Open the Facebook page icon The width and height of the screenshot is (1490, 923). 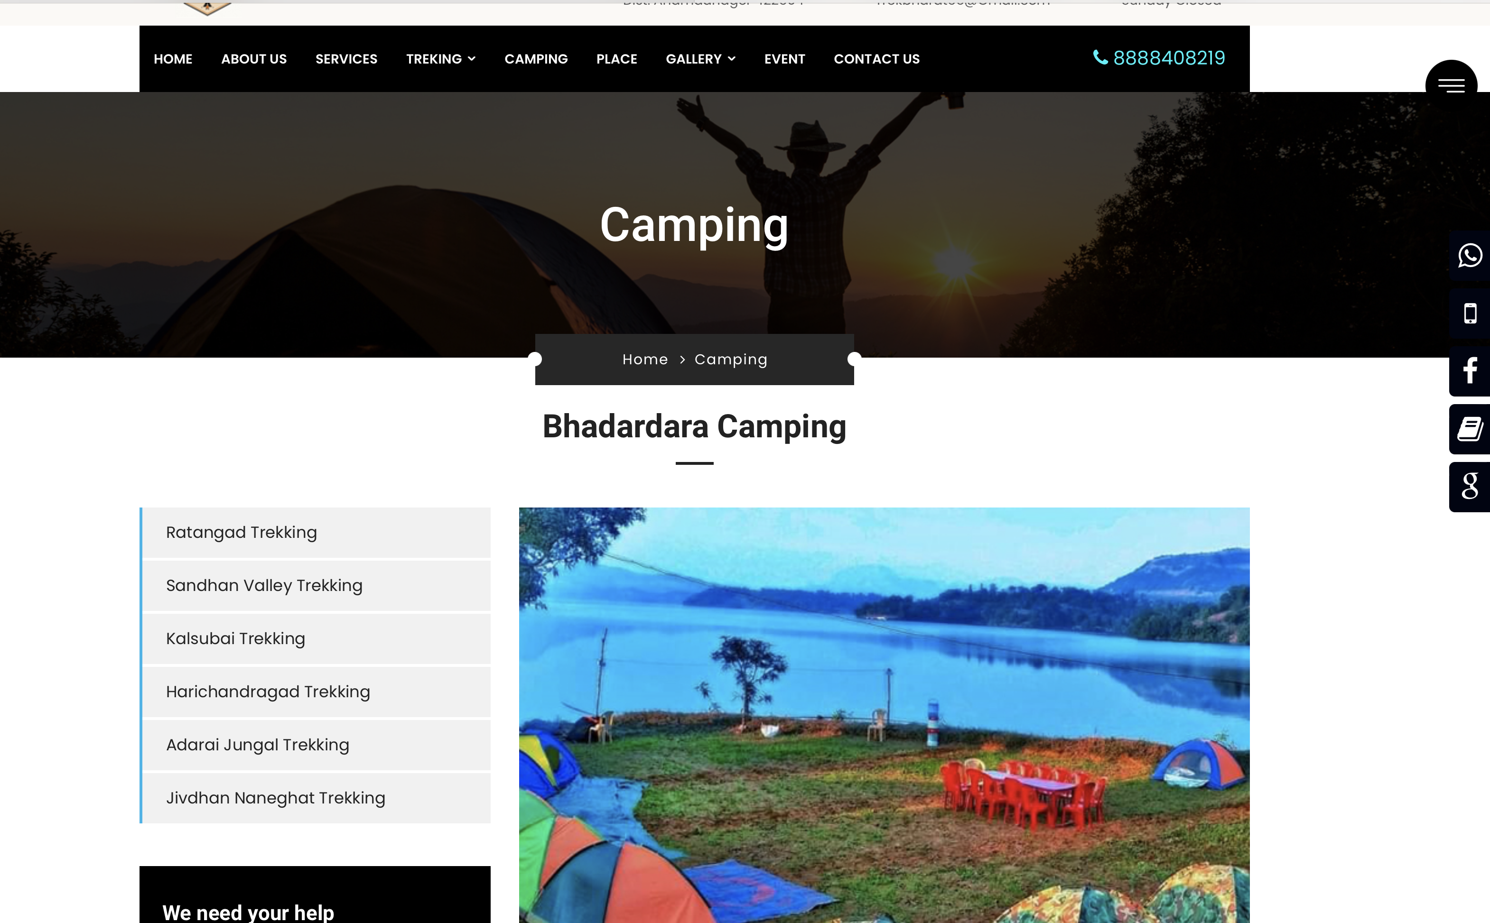tap(1470, 371)
